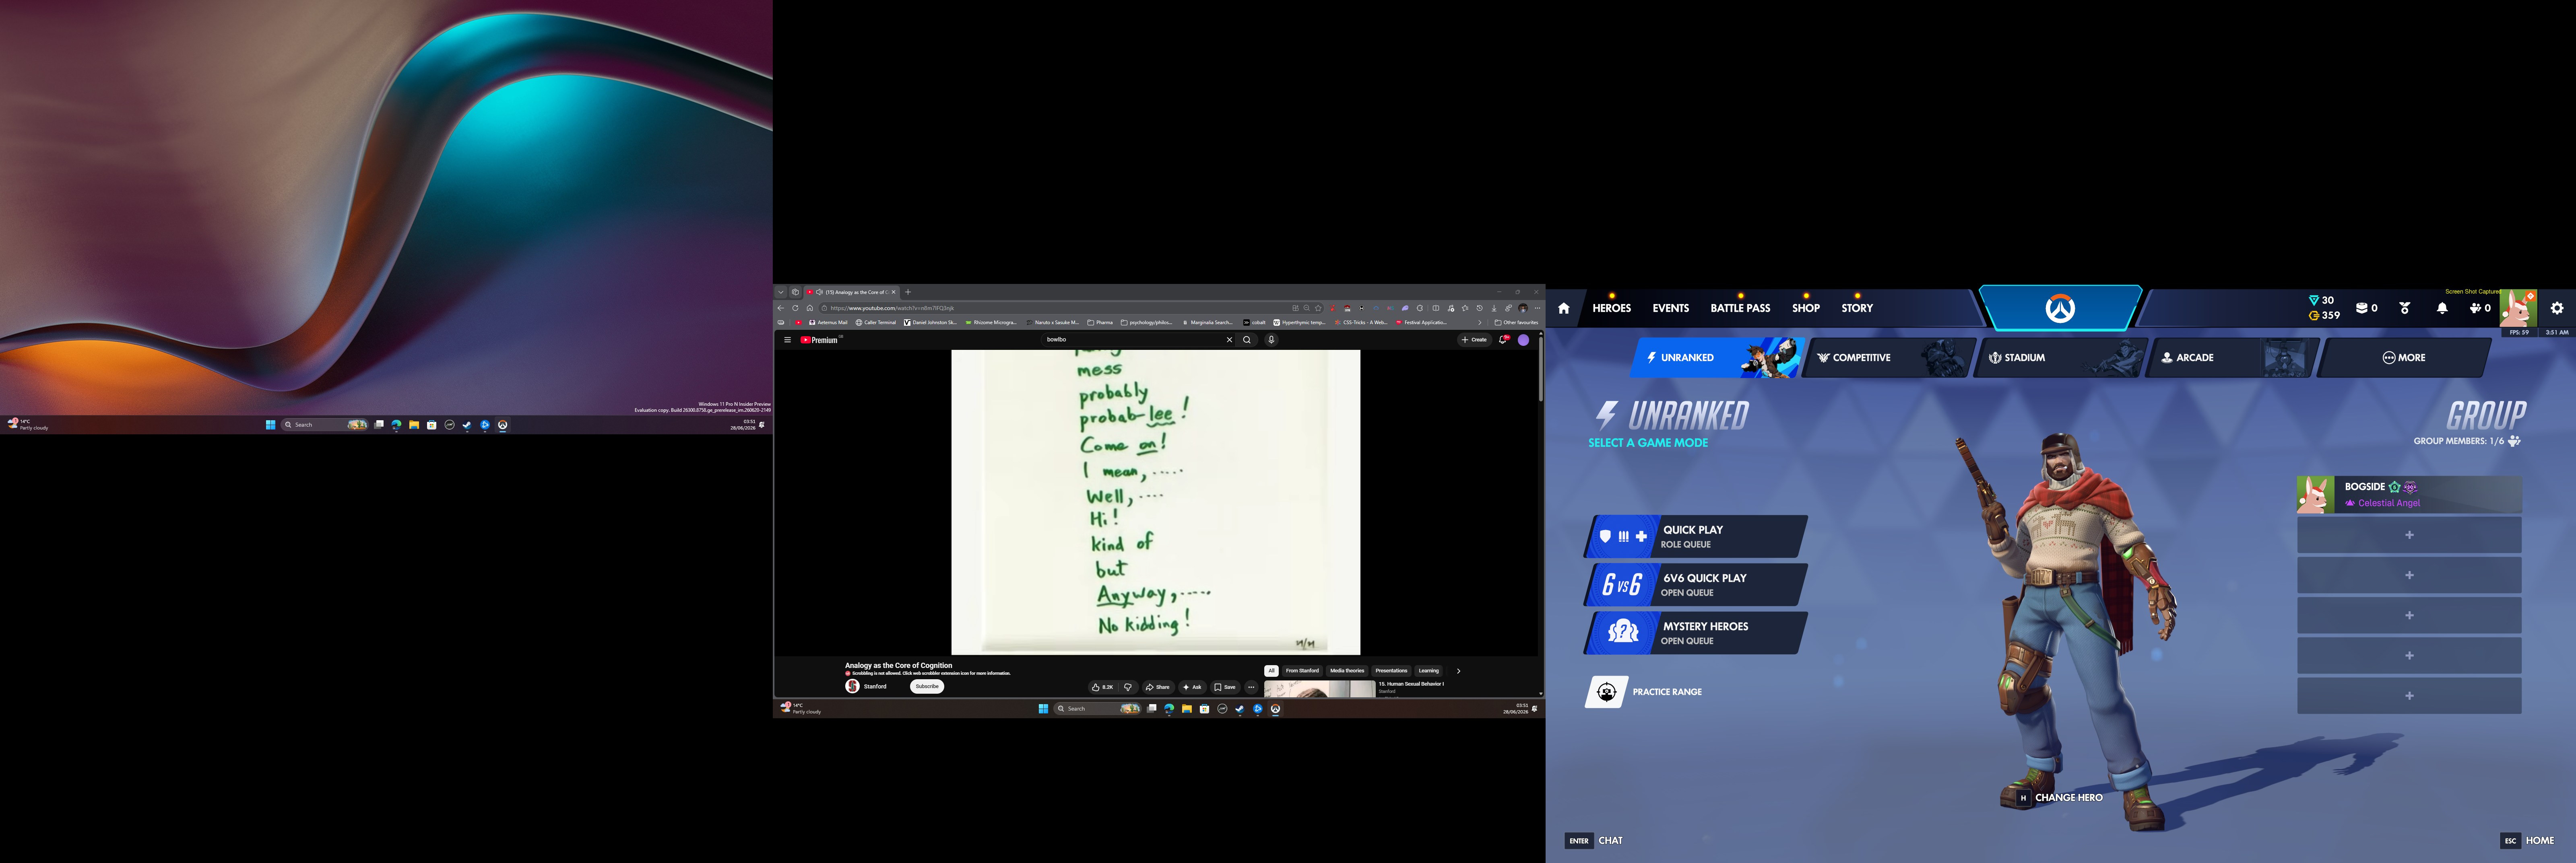The width and height of the screenshot is (2576, 863).
Task: Click Start on the browser screen taskbar
Action: pyautogui.click(x=1043, y=709)
